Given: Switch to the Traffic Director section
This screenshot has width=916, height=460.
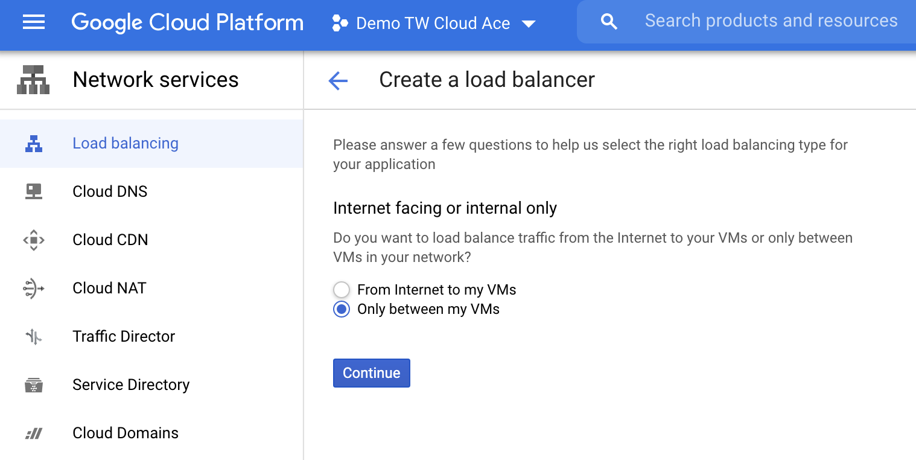Looking at the screenshot, I should coord(124,336).
